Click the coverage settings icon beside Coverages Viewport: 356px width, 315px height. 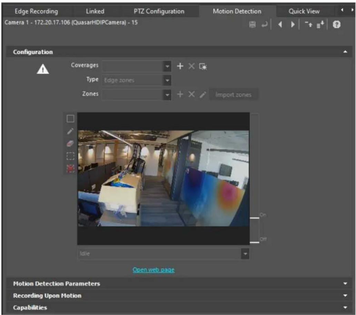203,67
